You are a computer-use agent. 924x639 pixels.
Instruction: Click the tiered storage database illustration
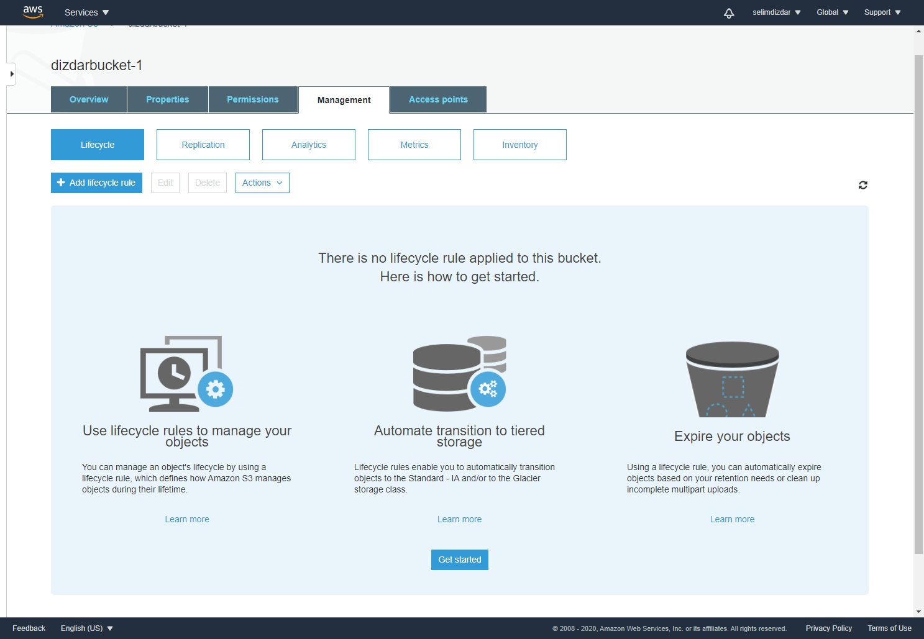[x=460, y=373]
